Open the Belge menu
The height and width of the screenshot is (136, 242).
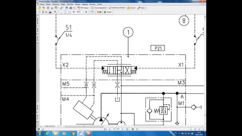pos(63,4)
